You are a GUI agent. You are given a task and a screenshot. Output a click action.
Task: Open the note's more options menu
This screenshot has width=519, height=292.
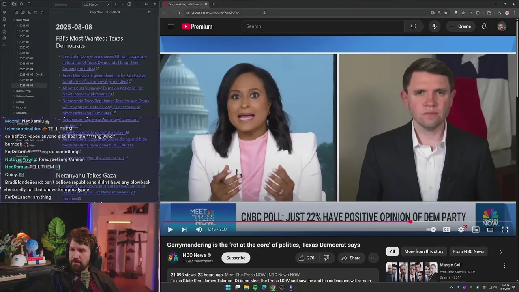(155, 12)
